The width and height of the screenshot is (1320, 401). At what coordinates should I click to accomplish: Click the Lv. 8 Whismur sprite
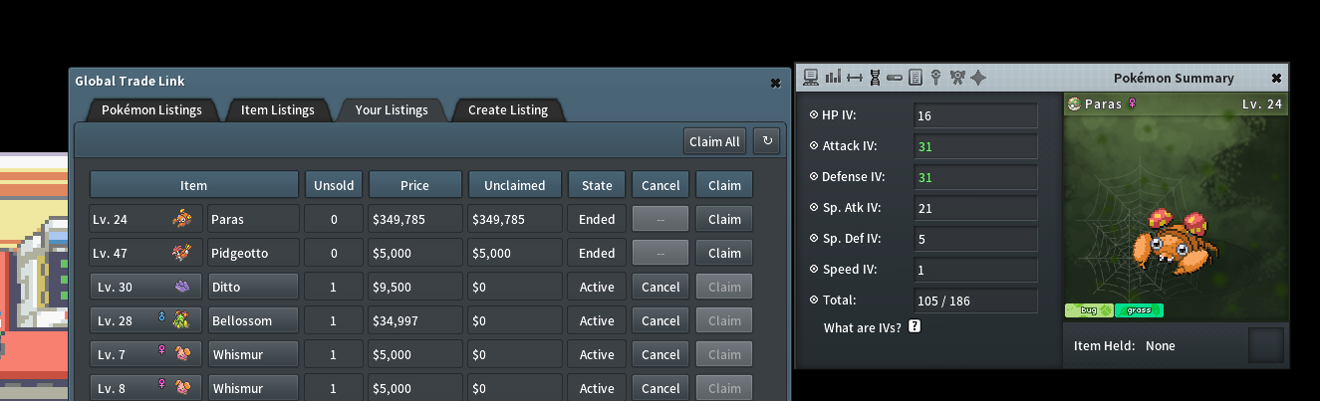pos(181,388)
